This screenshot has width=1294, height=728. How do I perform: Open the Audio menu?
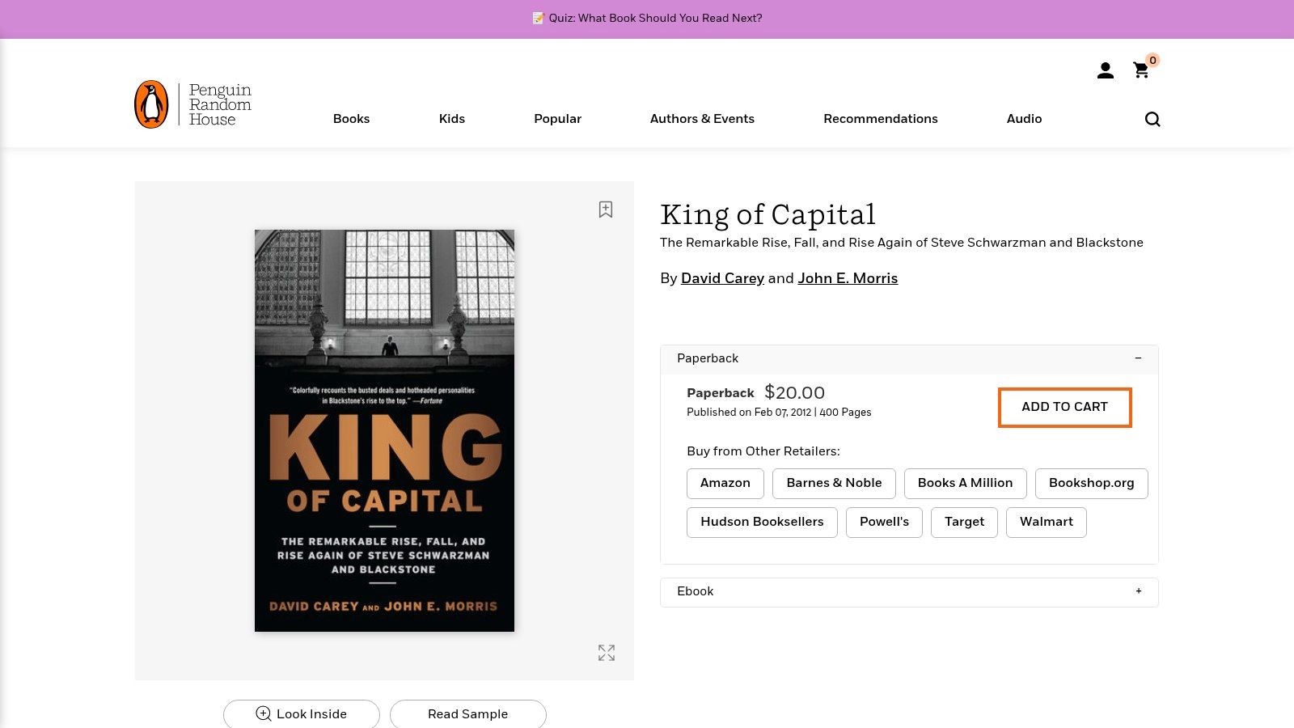pyautogui.click(x=1024, y=119)
